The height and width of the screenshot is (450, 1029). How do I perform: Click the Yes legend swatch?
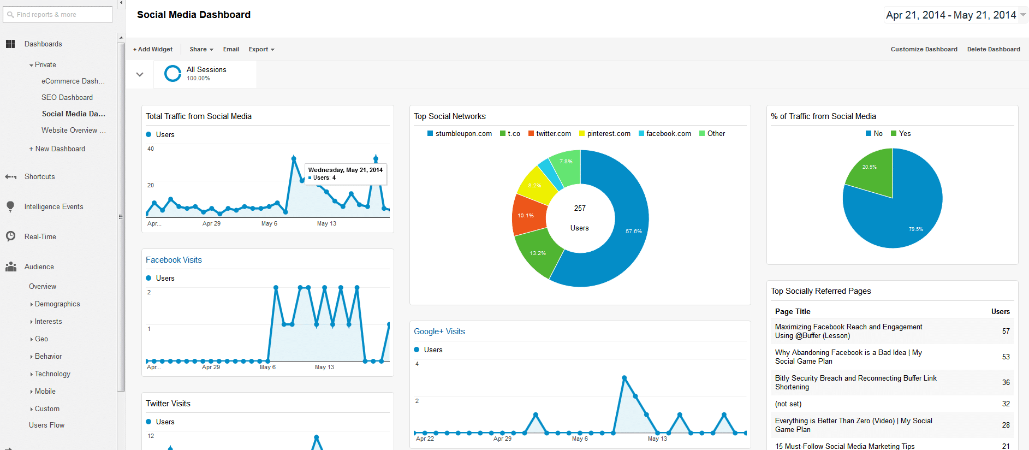pos(894,133)
